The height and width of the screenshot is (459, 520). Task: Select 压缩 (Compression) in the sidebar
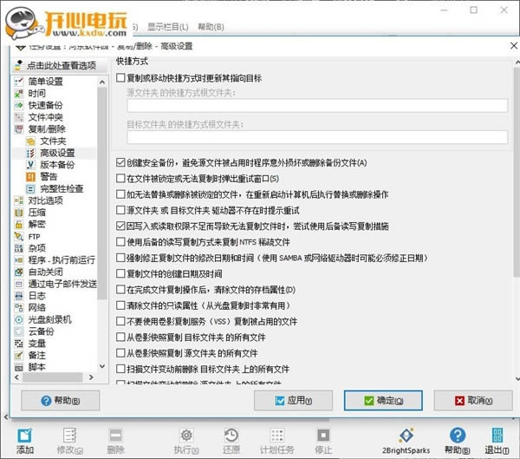pos(36,212)
